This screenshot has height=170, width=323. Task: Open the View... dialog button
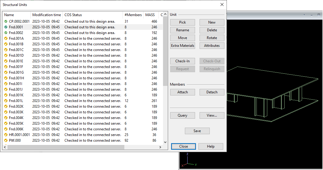pyautogui.click(x=212, y=115)
